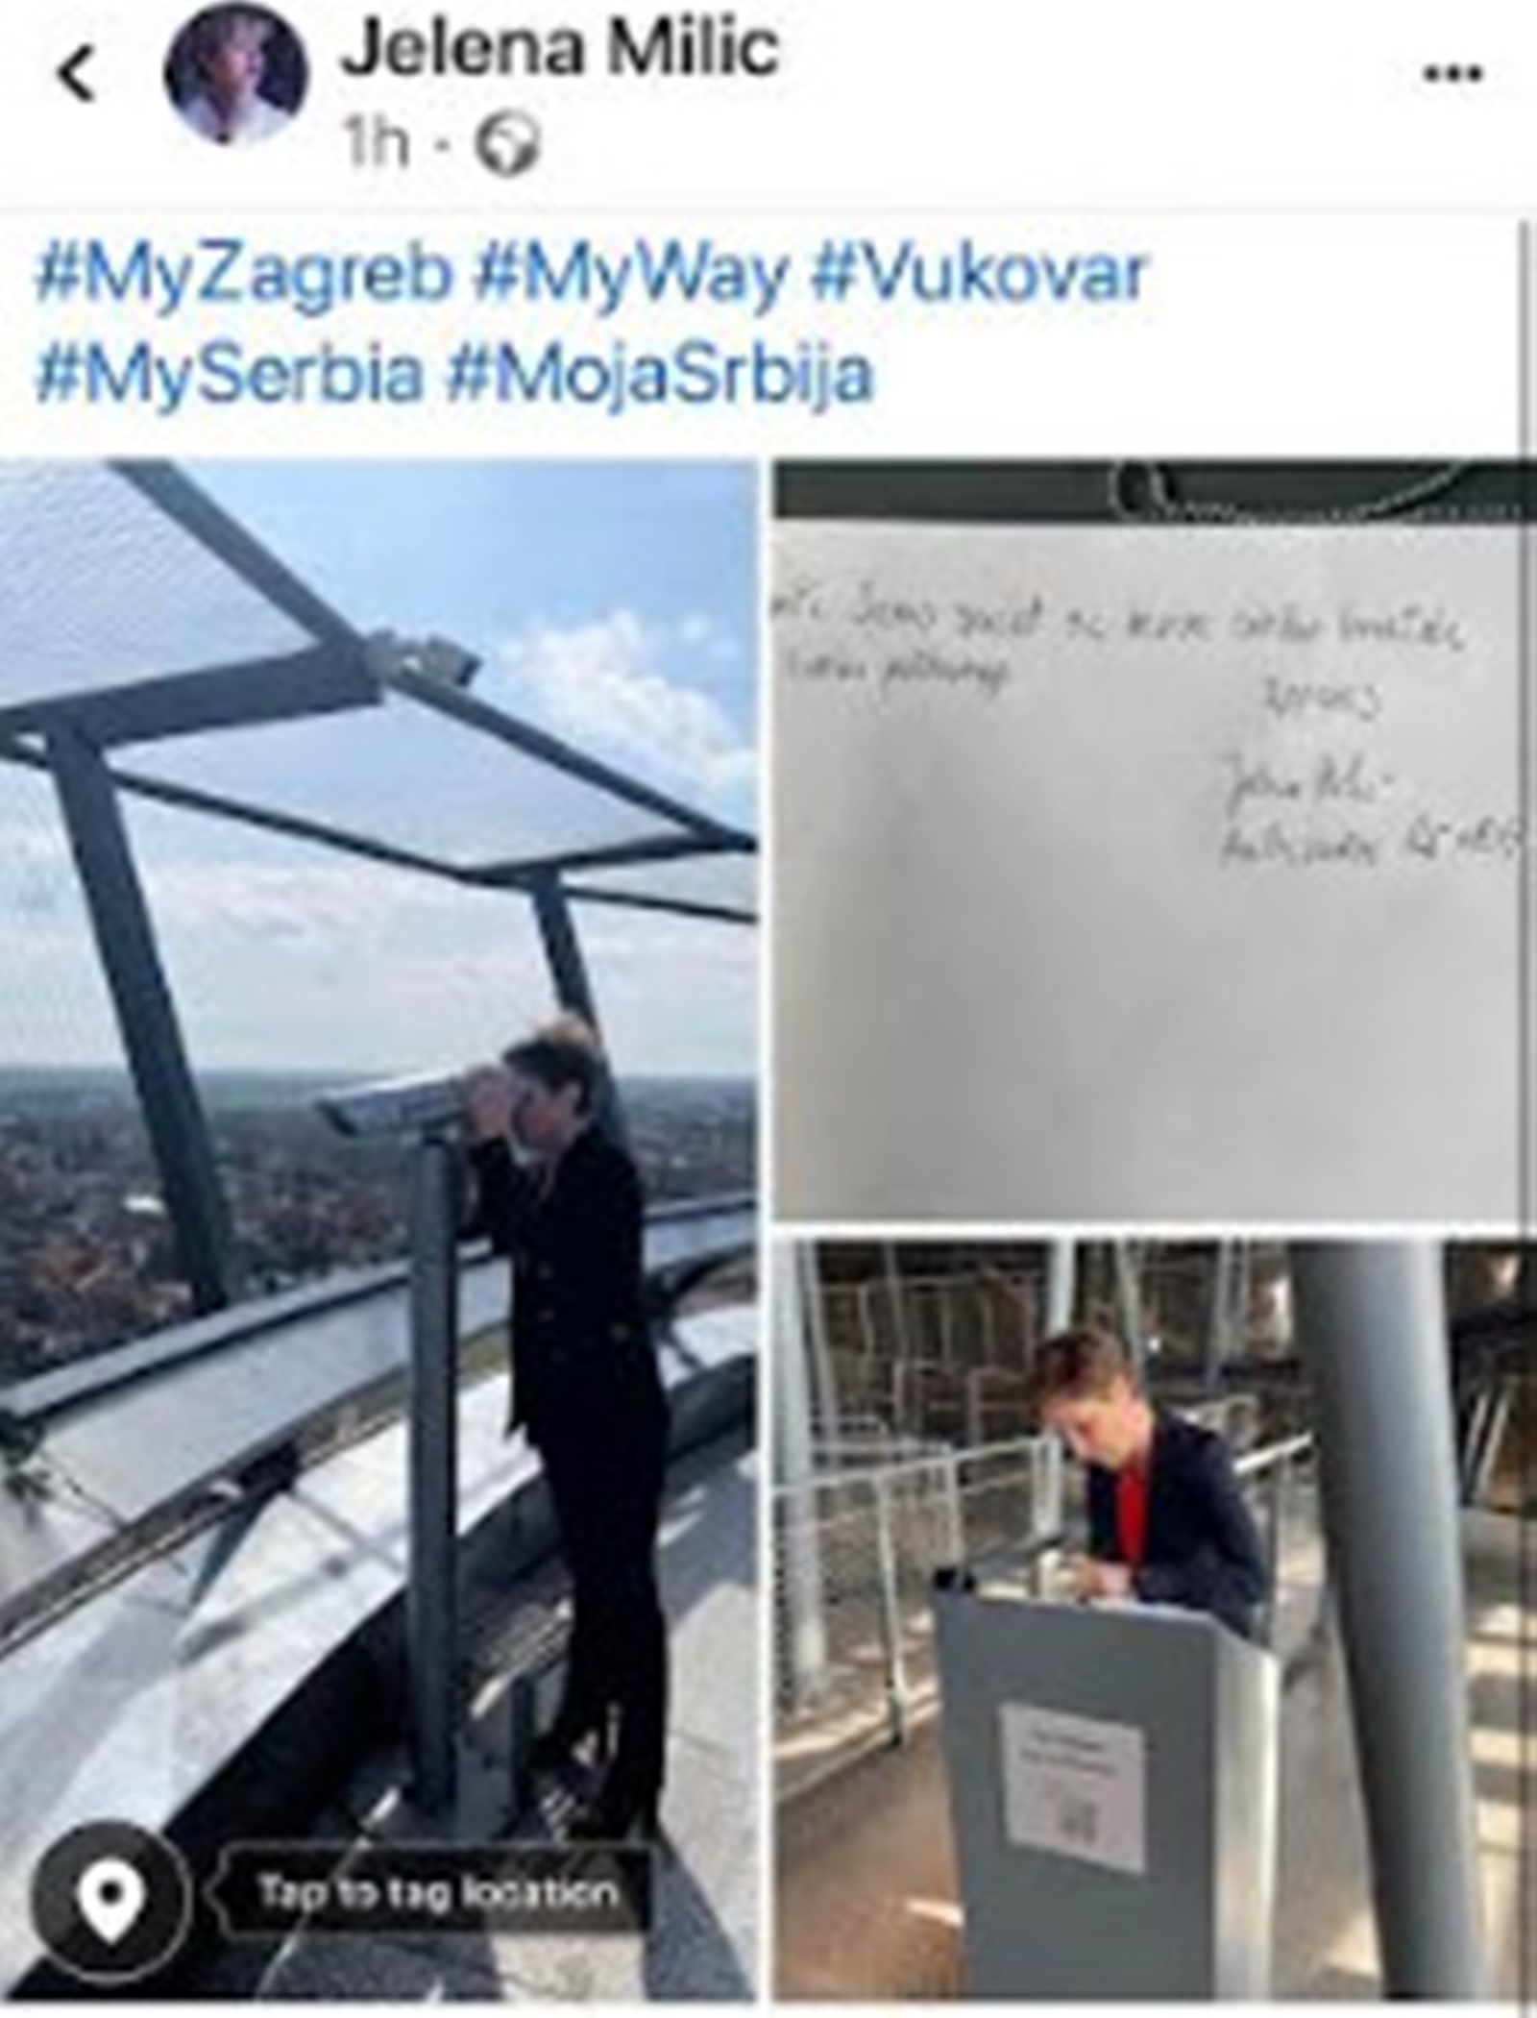This screenshot has height=2018, width=1537.
Task: Open the handwritten note photo
Action: [1155, 840]
